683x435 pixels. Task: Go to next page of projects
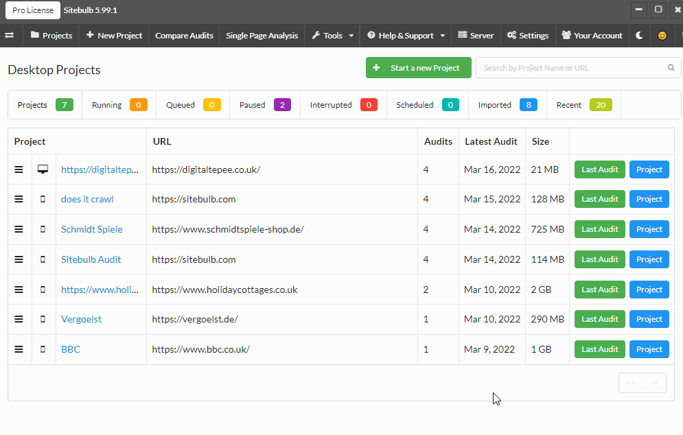[x=654, y=383]
